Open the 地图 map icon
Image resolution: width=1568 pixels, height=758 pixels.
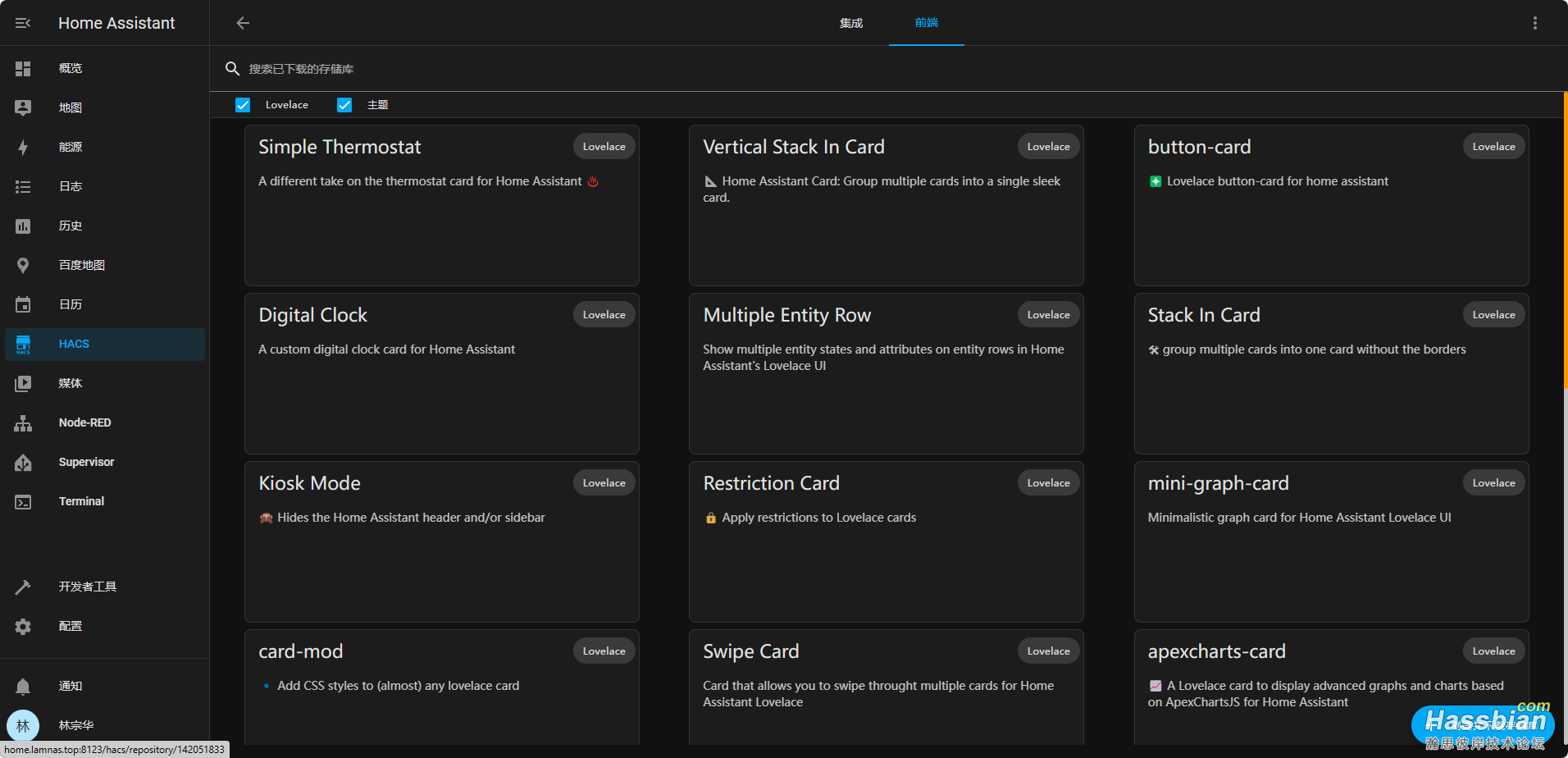point(23,107)
